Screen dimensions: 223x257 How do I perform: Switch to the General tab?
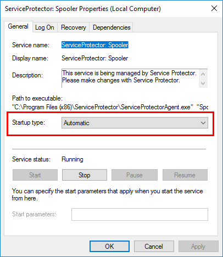pos(18,26)
